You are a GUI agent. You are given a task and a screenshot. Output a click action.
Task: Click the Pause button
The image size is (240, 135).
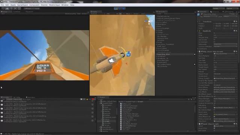[x=120, y=8]
